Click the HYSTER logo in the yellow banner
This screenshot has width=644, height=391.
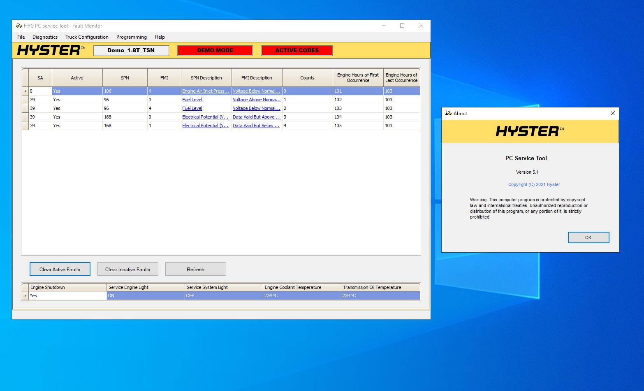[49, 50]
